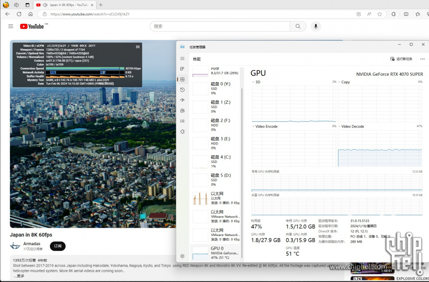Viewport: 429px width, 282px height.
Task: Select Disk 2 (F:) HDD entry
Action: 215,125
